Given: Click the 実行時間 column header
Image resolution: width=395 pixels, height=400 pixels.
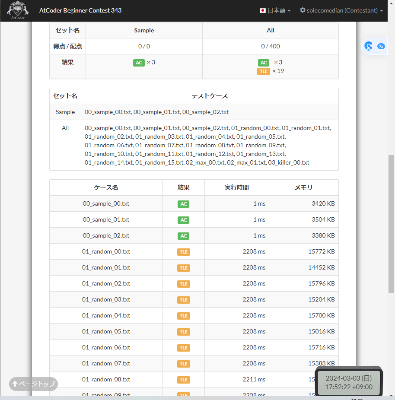Looking at the screenshot, I should click(x=236, y=187).
